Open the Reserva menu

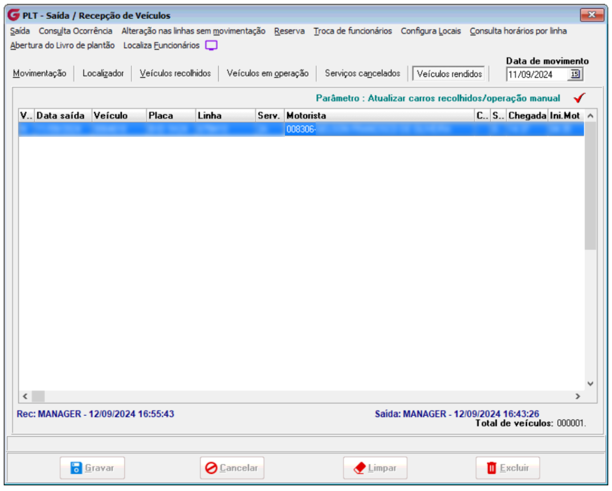pos(289,31)
